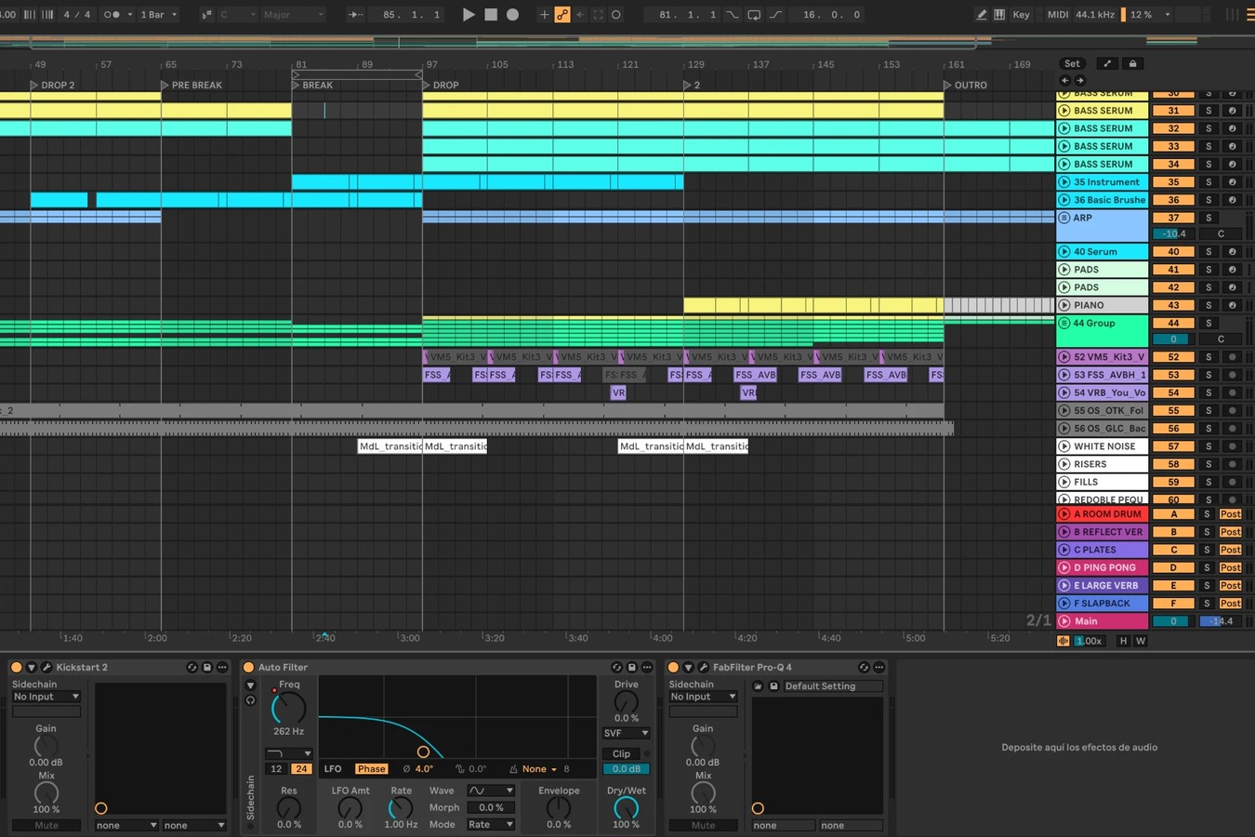Screen dimensions: 1255x837
Task: Toggle the Follow playback arrow icon
Action: [357, 15]
